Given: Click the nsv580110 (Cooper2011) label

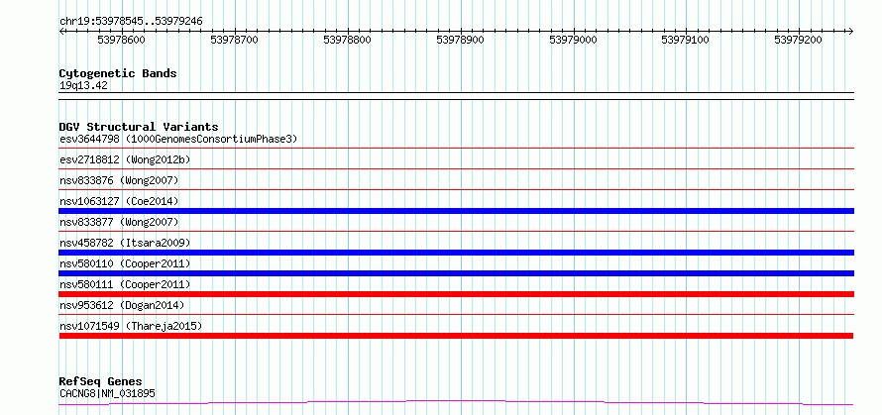Looking at the screenshot, I should [125, 263].
